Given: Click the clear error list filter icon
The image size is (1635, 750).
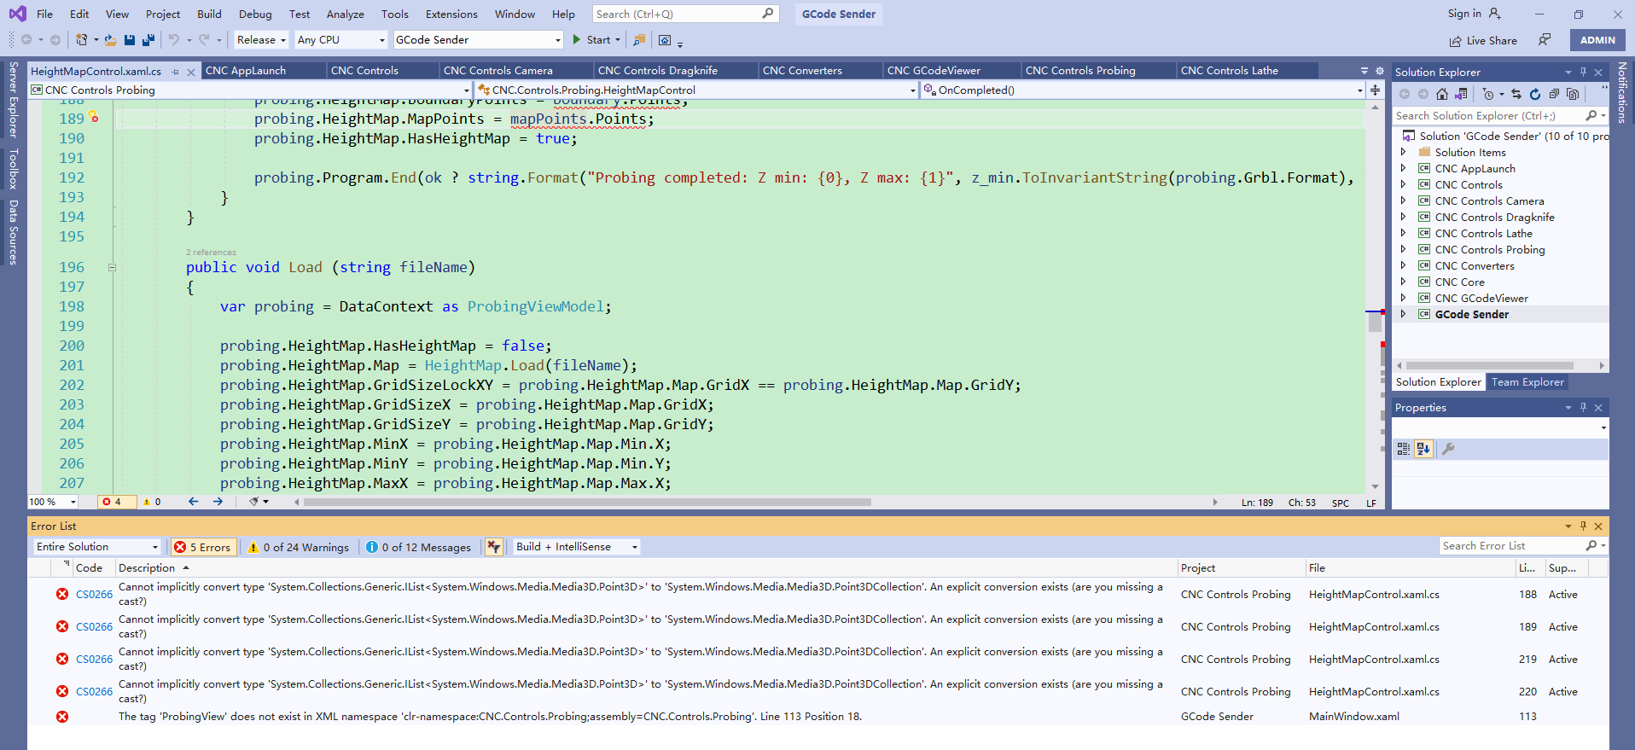Looking at the screenshot, I should tap(493, 547).
